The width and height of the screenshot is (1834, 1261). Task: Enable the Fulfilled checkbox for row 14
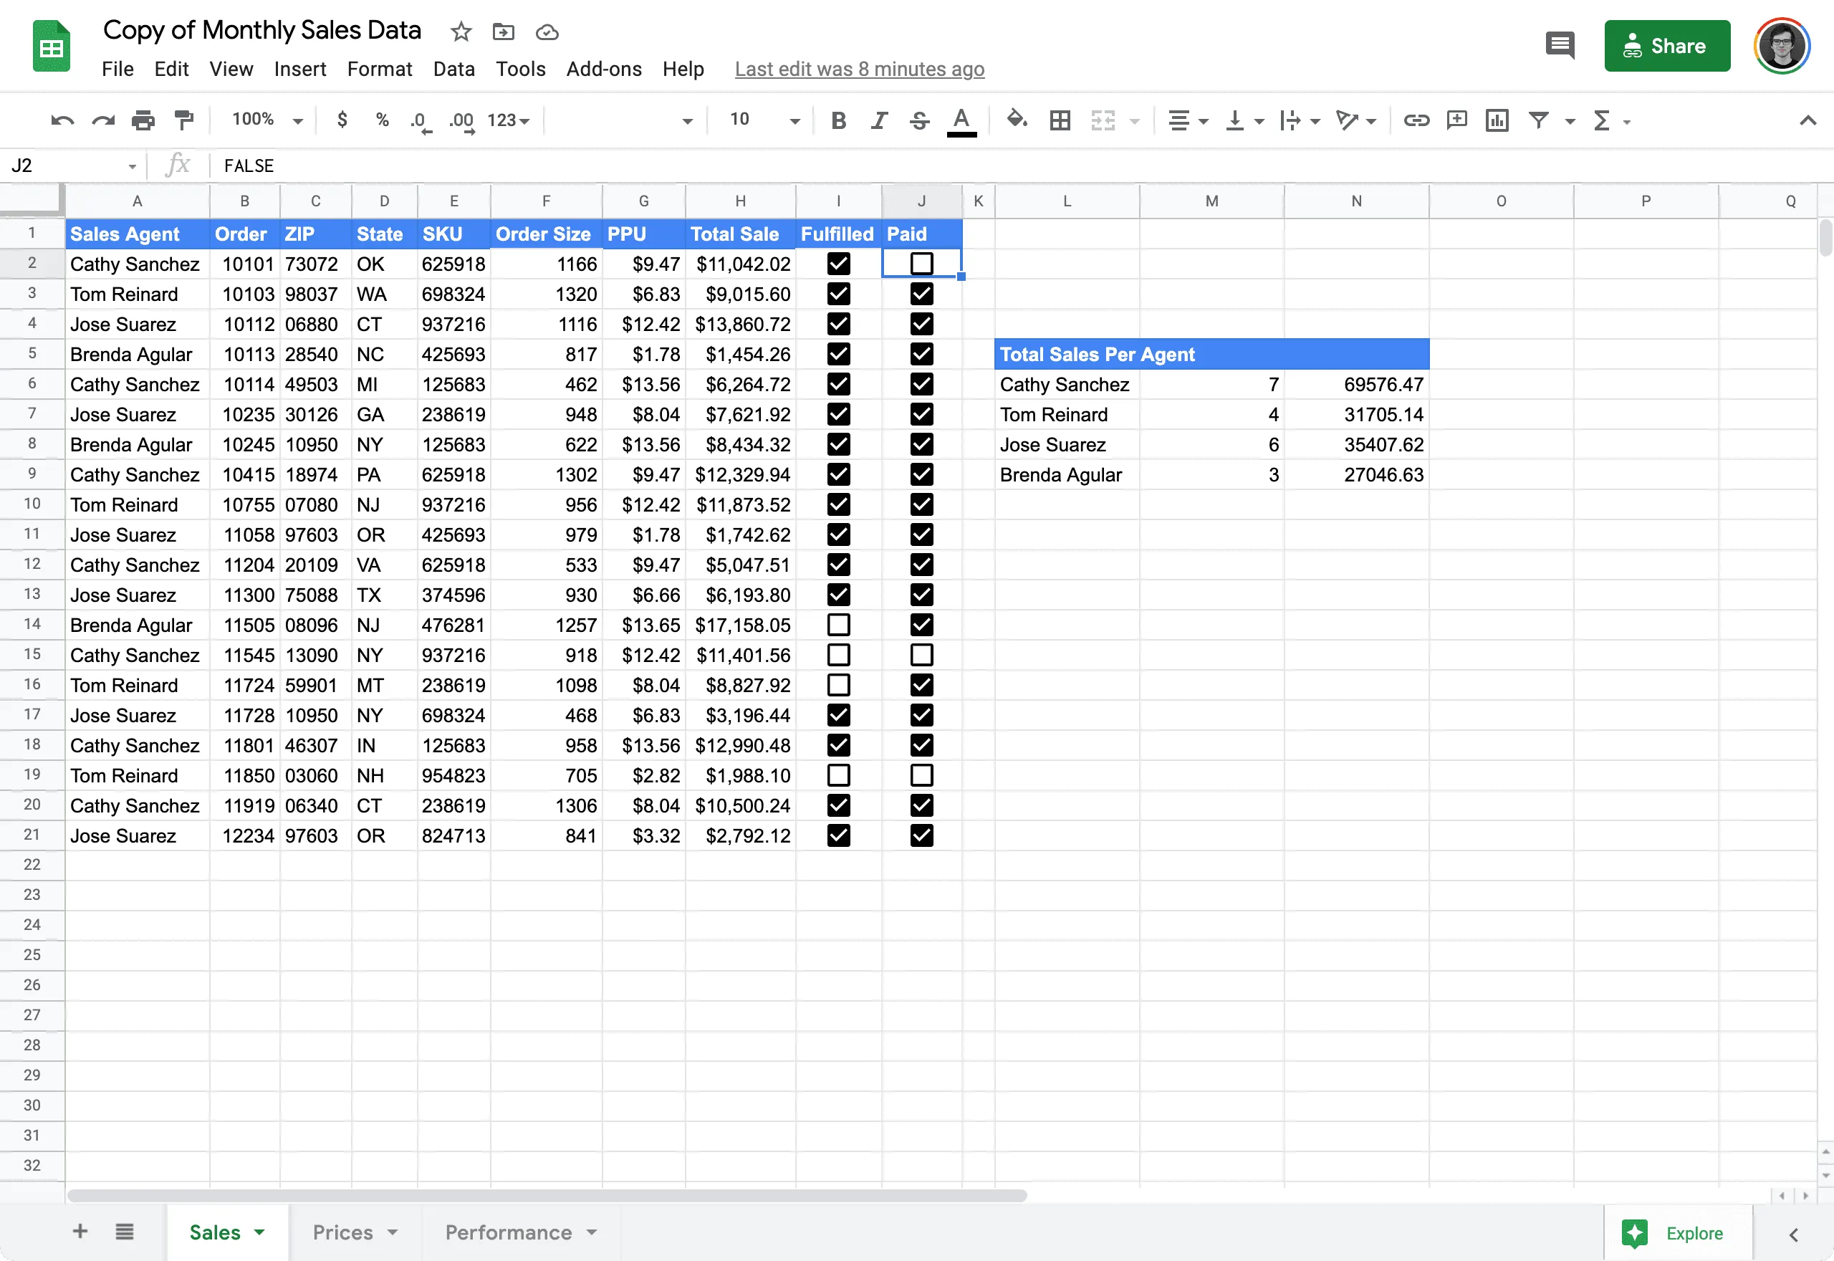837,624
